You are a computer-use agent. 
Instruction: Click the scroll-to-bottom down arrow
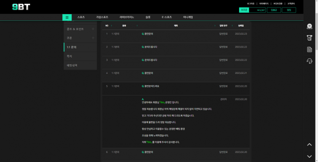click(x=309, y=156)
